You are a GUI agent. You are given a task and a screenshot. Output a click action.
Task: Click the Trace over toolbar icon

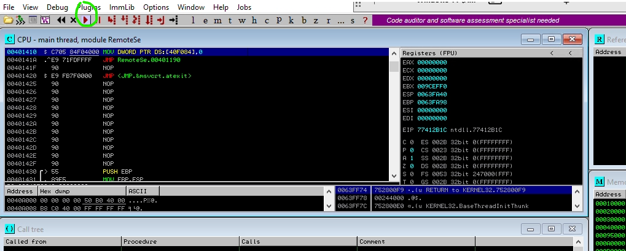click(x=149, y=20)
